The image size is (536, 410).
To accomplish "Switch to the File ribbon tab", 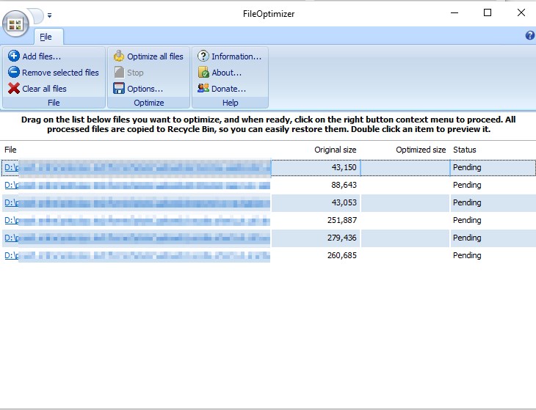I will point(46,36).
